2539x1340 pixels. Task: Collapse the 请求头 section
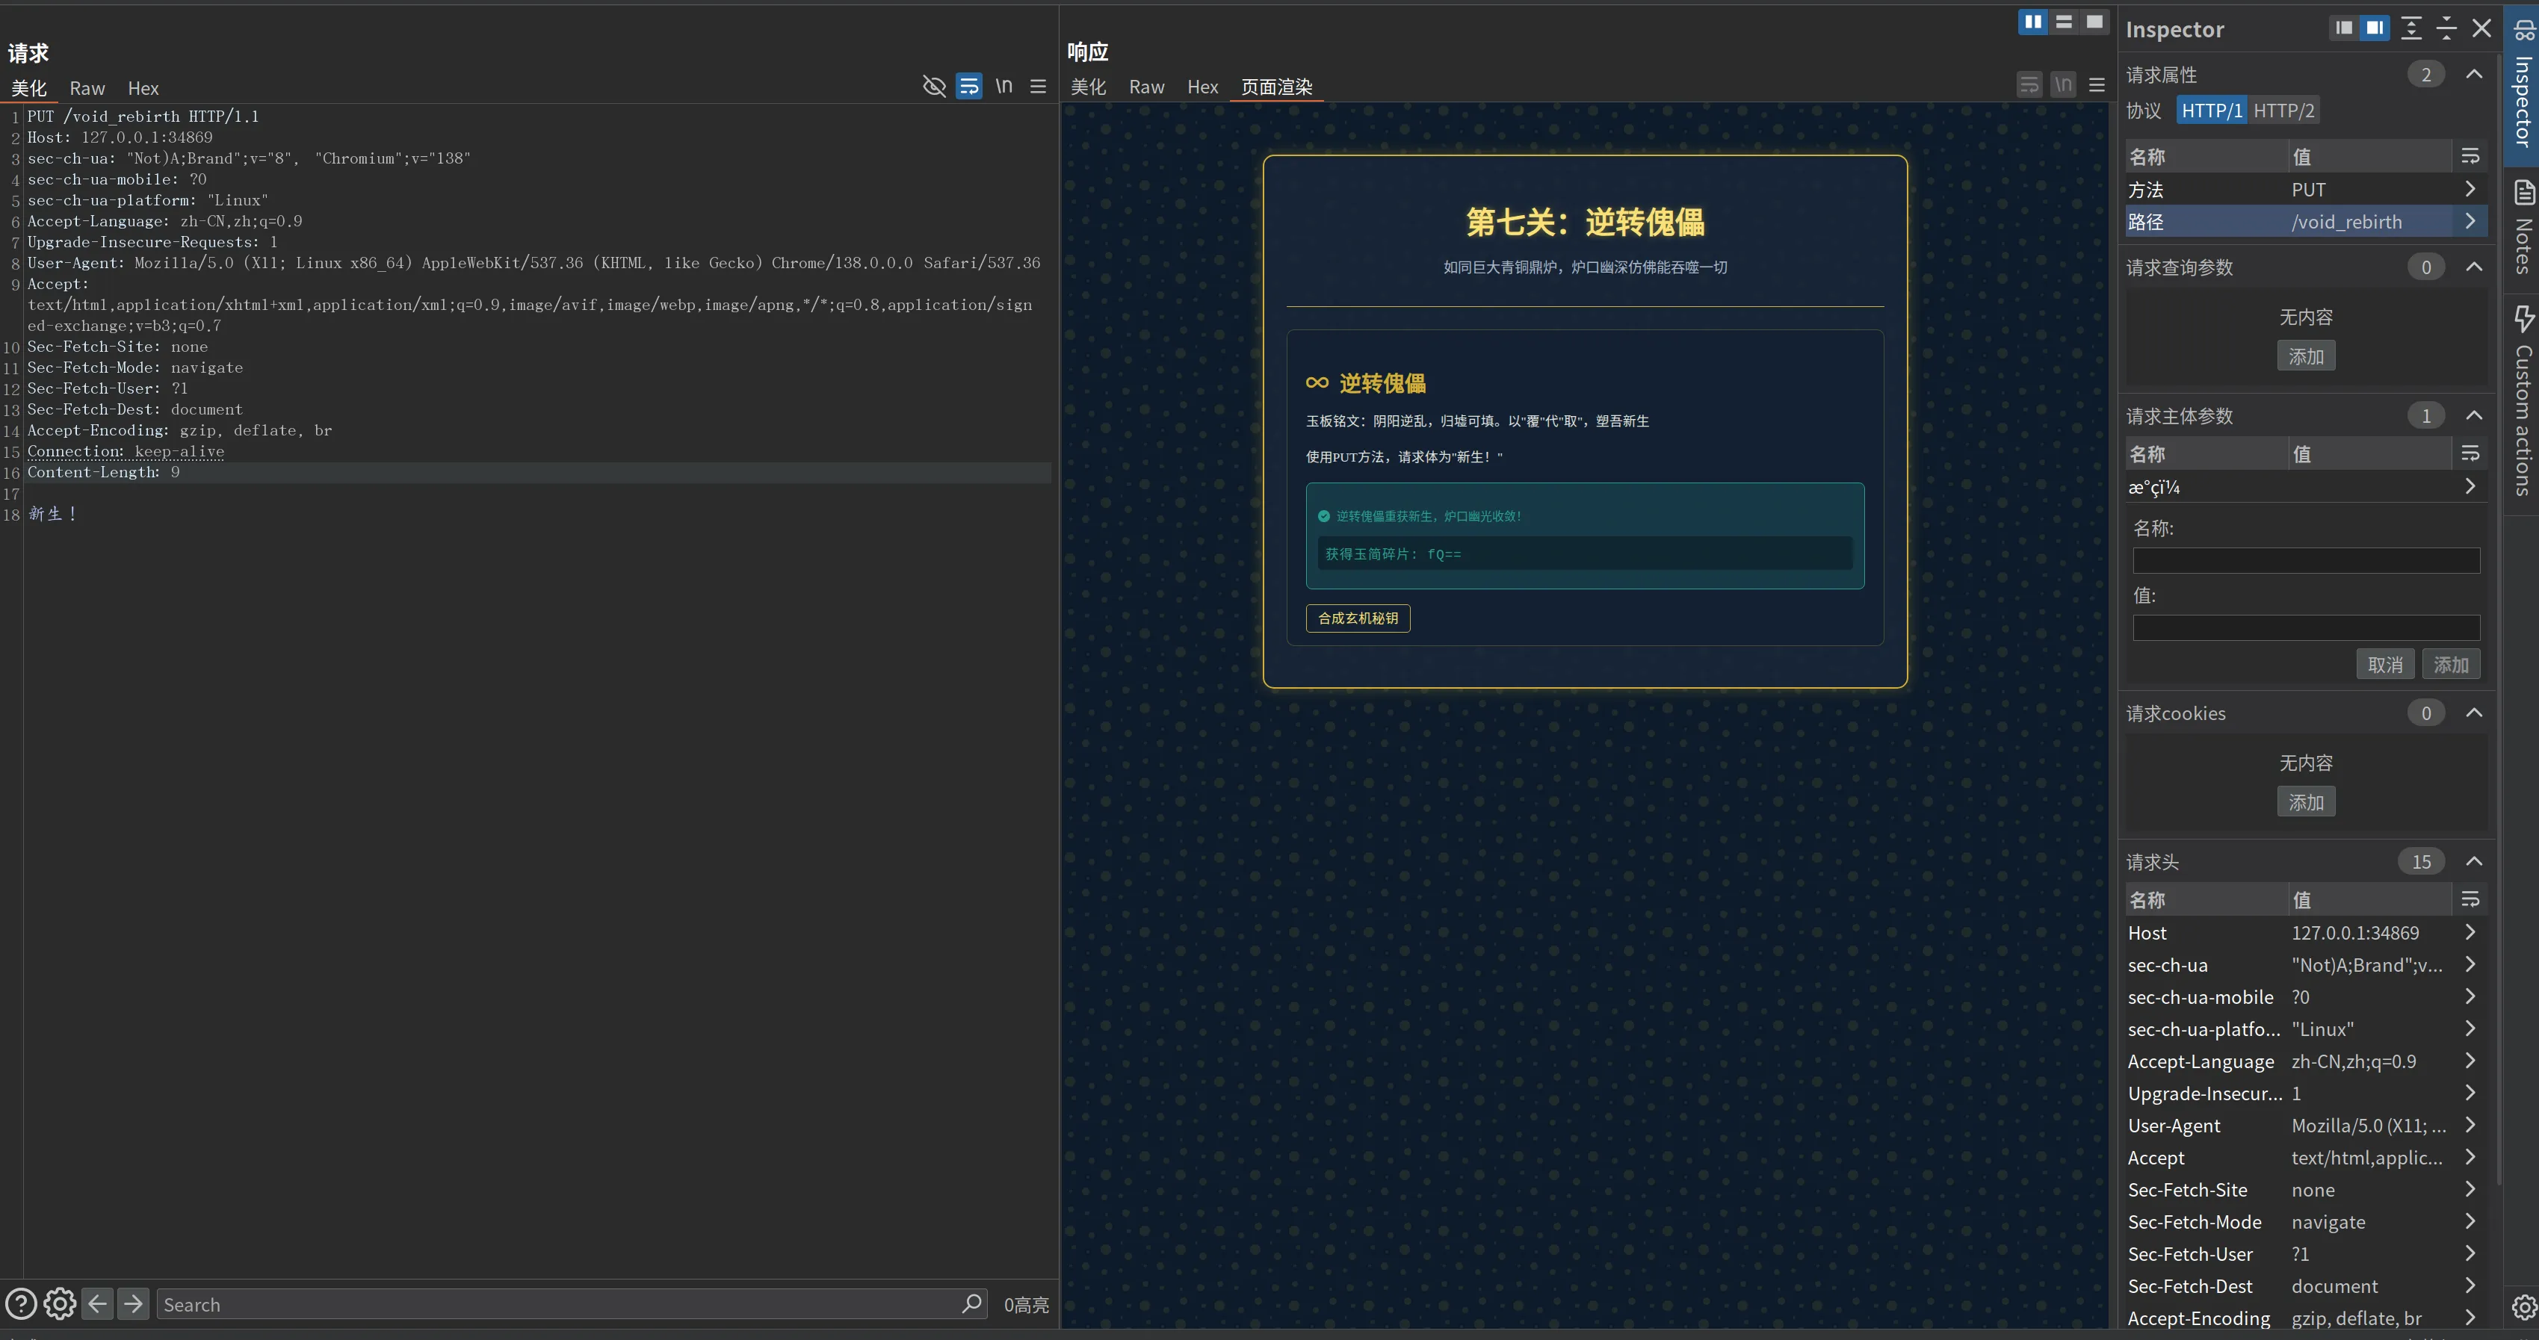pyautogui.click(x=2474, y=861)
